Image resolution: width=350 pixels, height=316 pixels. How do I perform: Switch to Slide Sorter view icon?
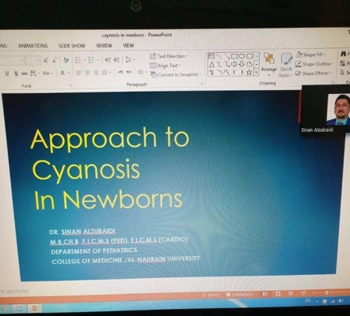(x=278, y=294)
